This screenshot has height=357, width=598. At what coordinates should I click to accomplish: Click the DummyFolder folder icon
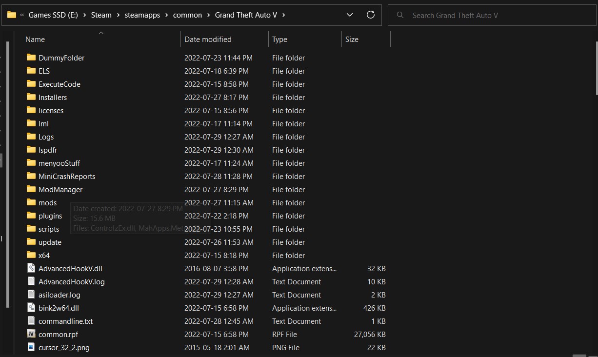[x=31, y=58]
